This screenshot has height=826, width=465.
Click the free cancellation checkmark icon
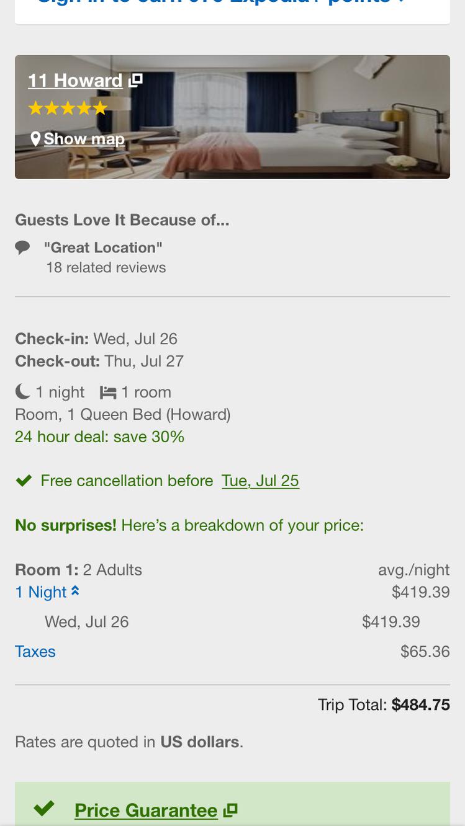click(x=24, y=481)
